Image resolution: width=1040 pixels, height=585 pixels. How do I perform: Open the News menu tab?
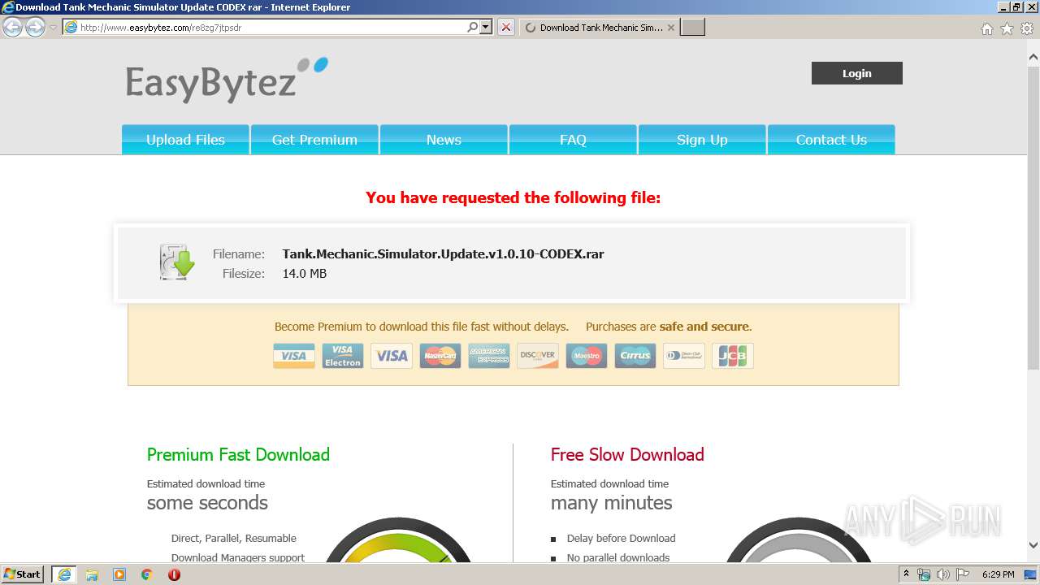[x=444, y=140]
